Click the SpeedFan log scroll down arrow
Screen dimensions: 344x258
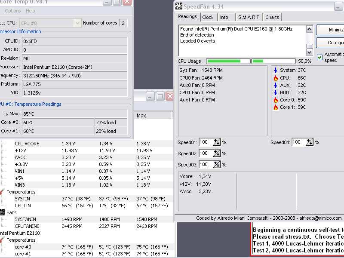pos(309,52)
